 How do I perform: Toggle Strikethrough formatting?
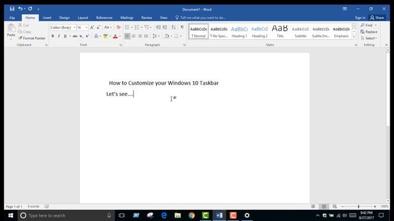tap(75, 36)
